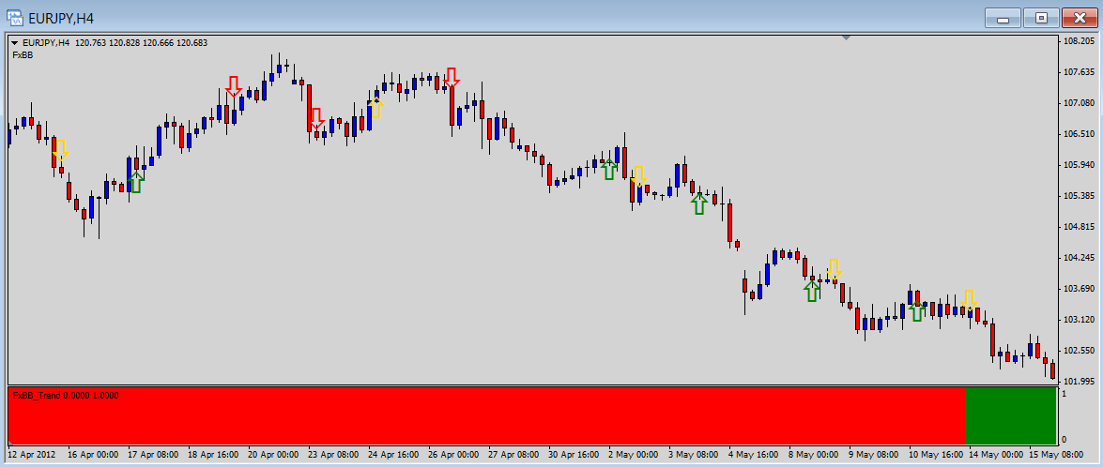This screenshot has height=467, width=1103.
Task: Click the 14 May 00:00 time label
Action: tap(997, 454)
